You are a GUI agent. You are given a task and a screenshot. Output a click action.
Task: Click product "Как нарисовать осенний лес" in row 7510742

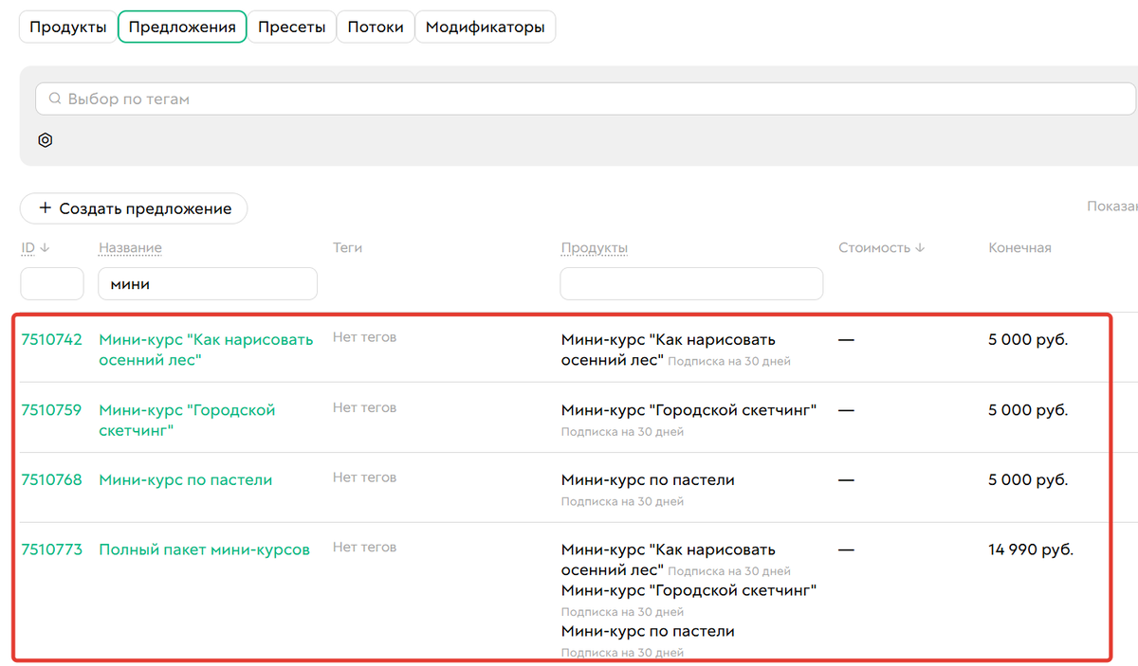(x=669, y=350)
